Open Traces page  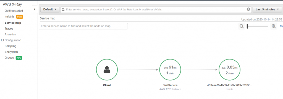[9, 29]
